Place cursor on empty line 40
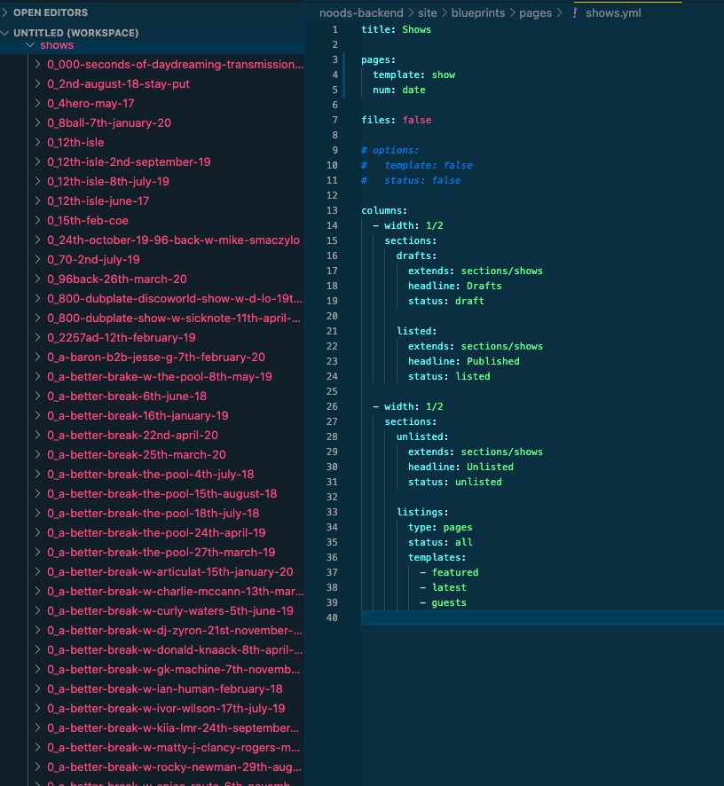Screen dimensions: 724x786 [x=532, y=617]
